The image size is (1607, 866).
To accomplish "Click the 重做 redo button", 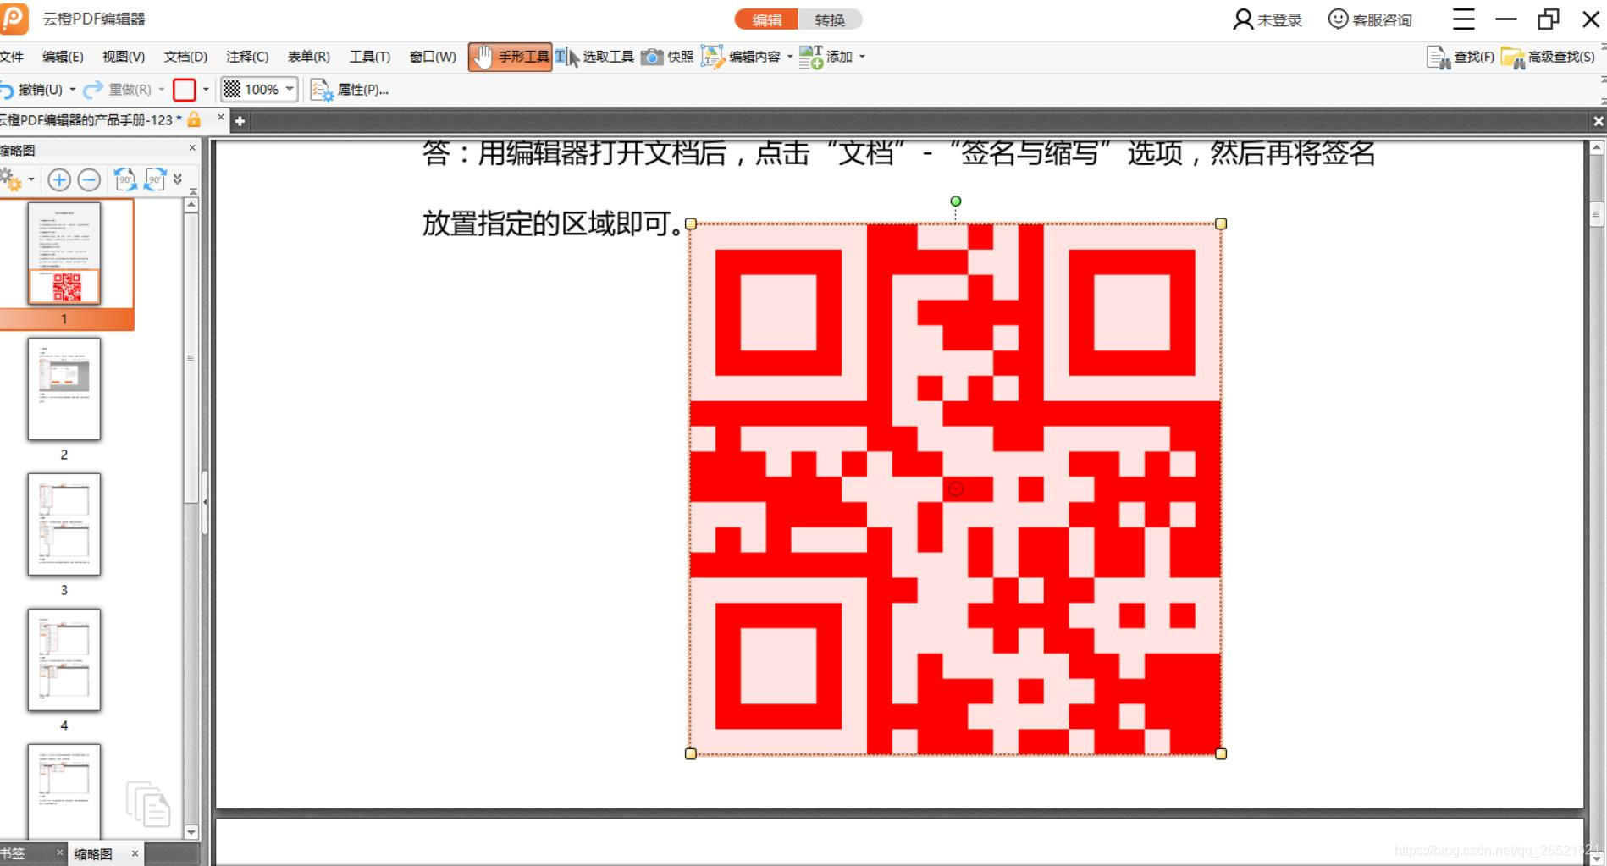I will point(118,89).
